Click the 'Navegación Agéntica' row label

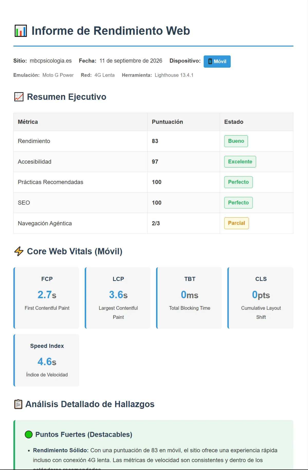(x=45, y=223)
